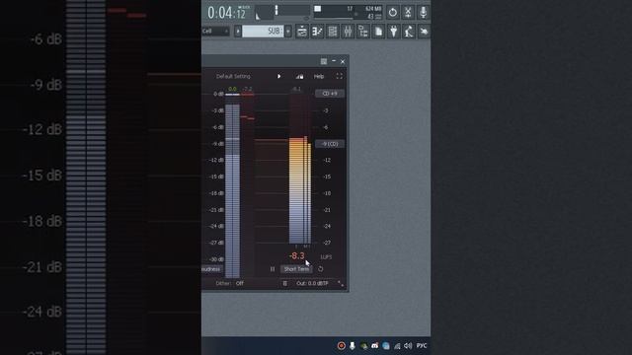Click the red recording tray icon
Viewport: 632px width, 355px height.
click(342, 346)
